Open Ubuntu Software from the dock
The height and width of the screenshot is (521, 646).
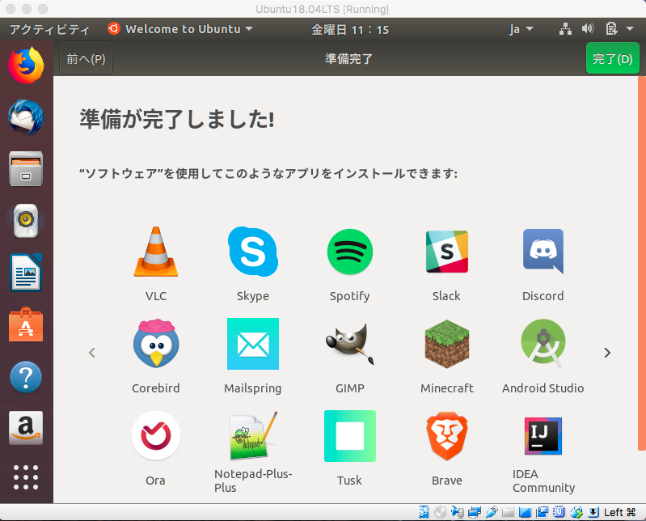26,324
